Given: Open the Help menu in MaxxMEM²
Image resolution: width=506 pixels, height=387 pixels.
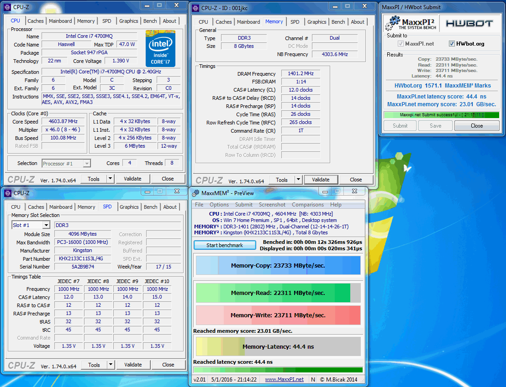Looking at the screenshot, I should click(336, 205).
